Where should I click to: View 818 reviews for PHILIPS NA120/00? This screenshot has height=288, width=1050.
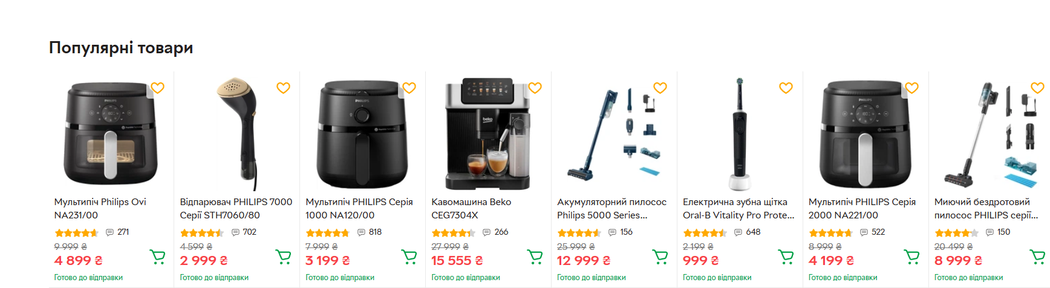click(370, 232)
